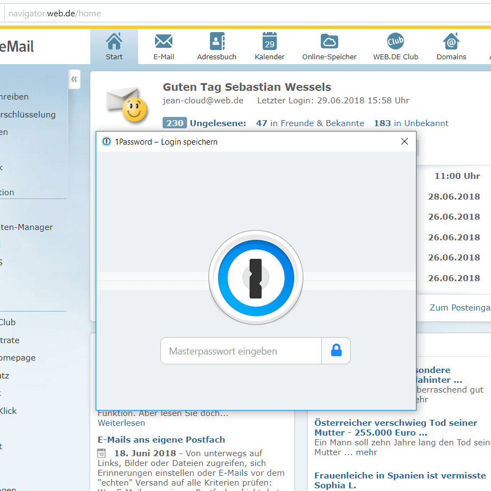Click the Guten Tag Sebastian Wessels heading
The width and height of the screenshot is (491, 491).
(x=247, y=87)
